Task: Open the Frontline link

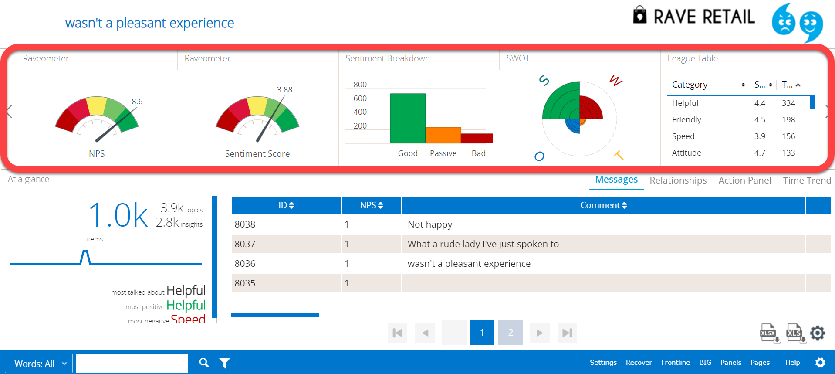Action: click(675, 363)
